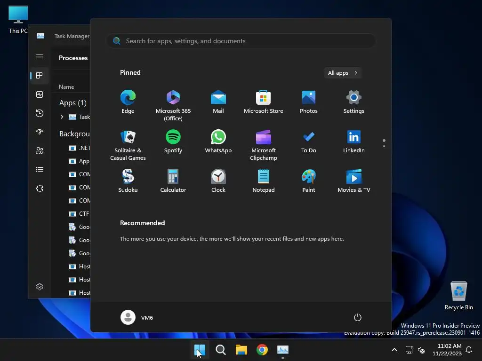The height and width of the screenshot is (361, 482).
Task: Open Microsoft Clipchamp
Action: [x=264, y=145]
